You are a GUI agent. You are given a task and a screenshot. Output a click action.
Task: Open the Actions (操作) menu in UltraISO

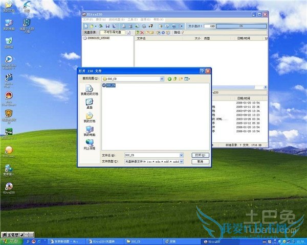point(101,19)
